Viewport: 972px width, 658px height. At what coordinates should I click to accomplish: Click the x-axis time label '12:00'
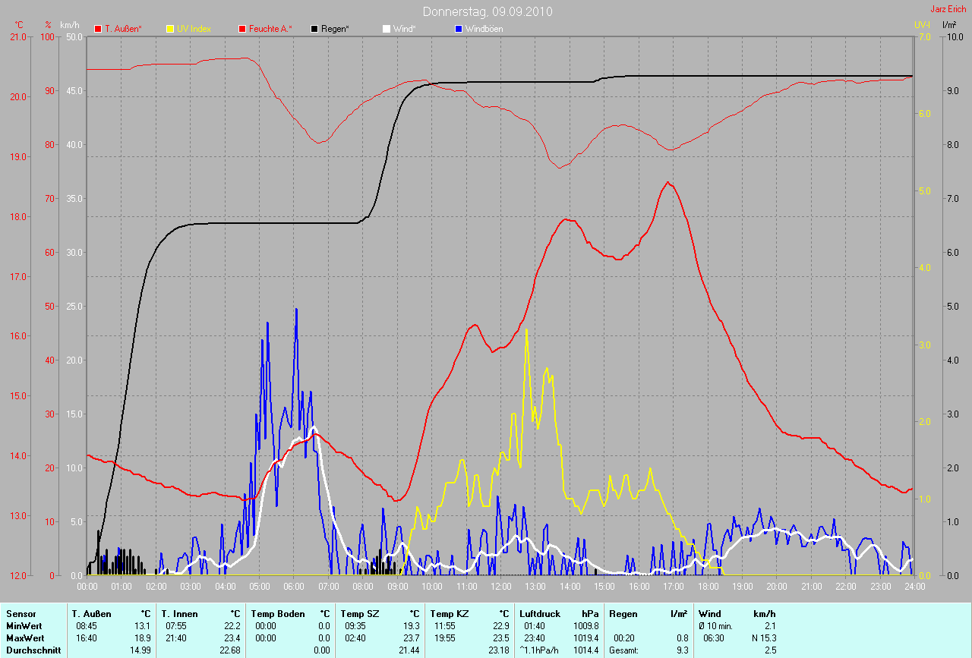click(500, 587)
